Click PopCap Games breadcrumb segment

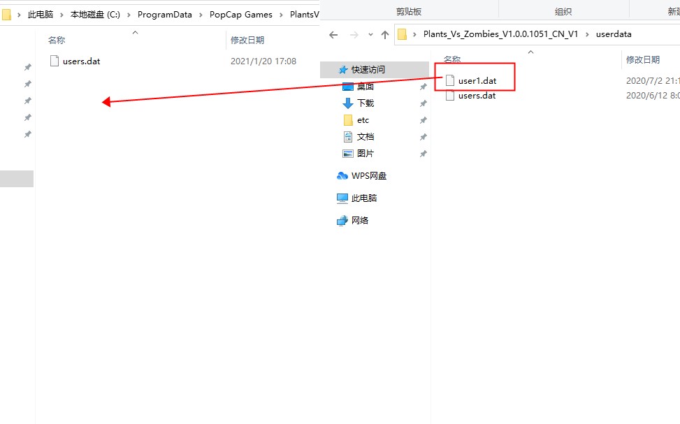[x=240, y=14]
